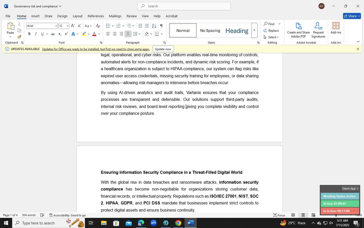Viewport: 364px width, 228px height.
Task: Apply the yellow text highlight color
Action: click(x=84, y=34)
